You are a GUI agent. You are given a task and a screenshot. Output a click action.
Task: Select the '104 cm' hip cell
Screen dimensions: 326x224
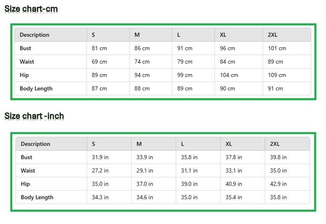(229, 75)
